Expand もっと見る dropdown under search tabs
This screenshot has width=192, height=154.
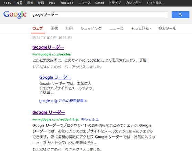(x=141, y=29)
